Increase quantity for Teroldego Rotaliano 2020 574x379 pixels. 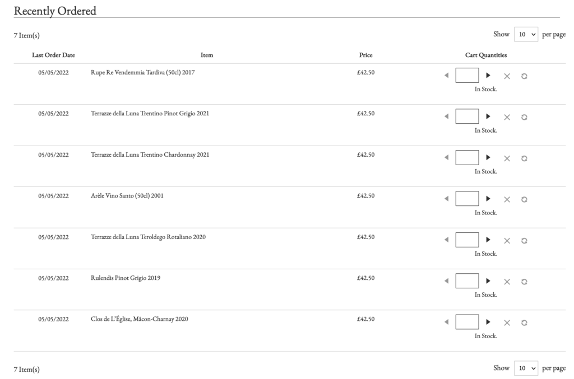coord(488,240)
